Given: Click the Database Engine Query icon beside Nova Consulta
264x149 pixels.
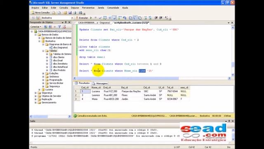Looking at the screenshot, I should [x=54, y=13].
